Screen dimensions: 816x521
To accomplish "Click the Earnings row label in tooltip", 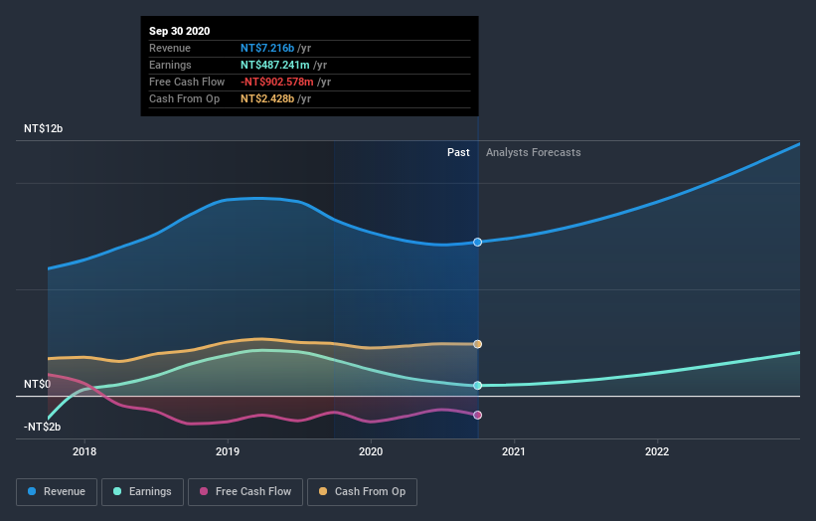I will tap(170, 65).
